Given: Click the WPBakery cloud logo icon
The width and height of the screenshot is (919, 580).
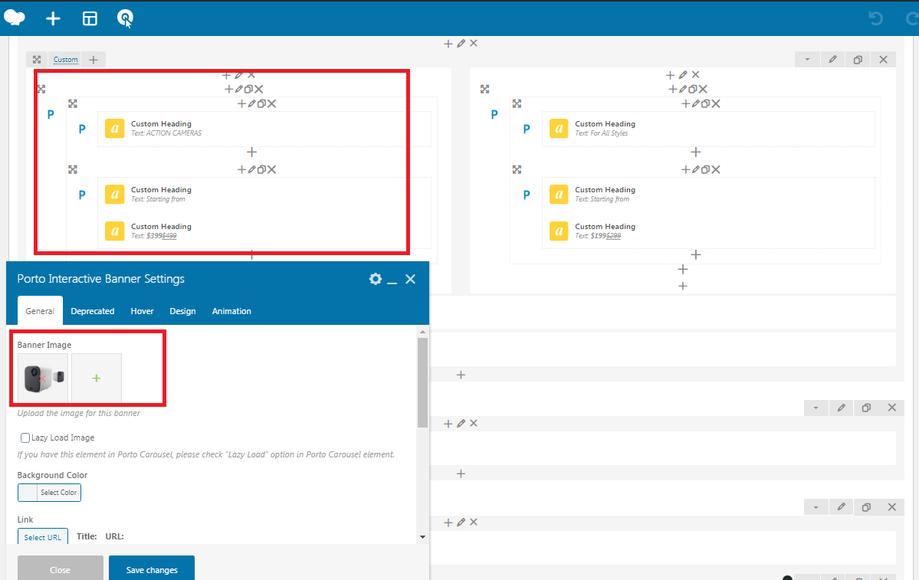Looking at the screenshot, I should click(x=15, y=18).
